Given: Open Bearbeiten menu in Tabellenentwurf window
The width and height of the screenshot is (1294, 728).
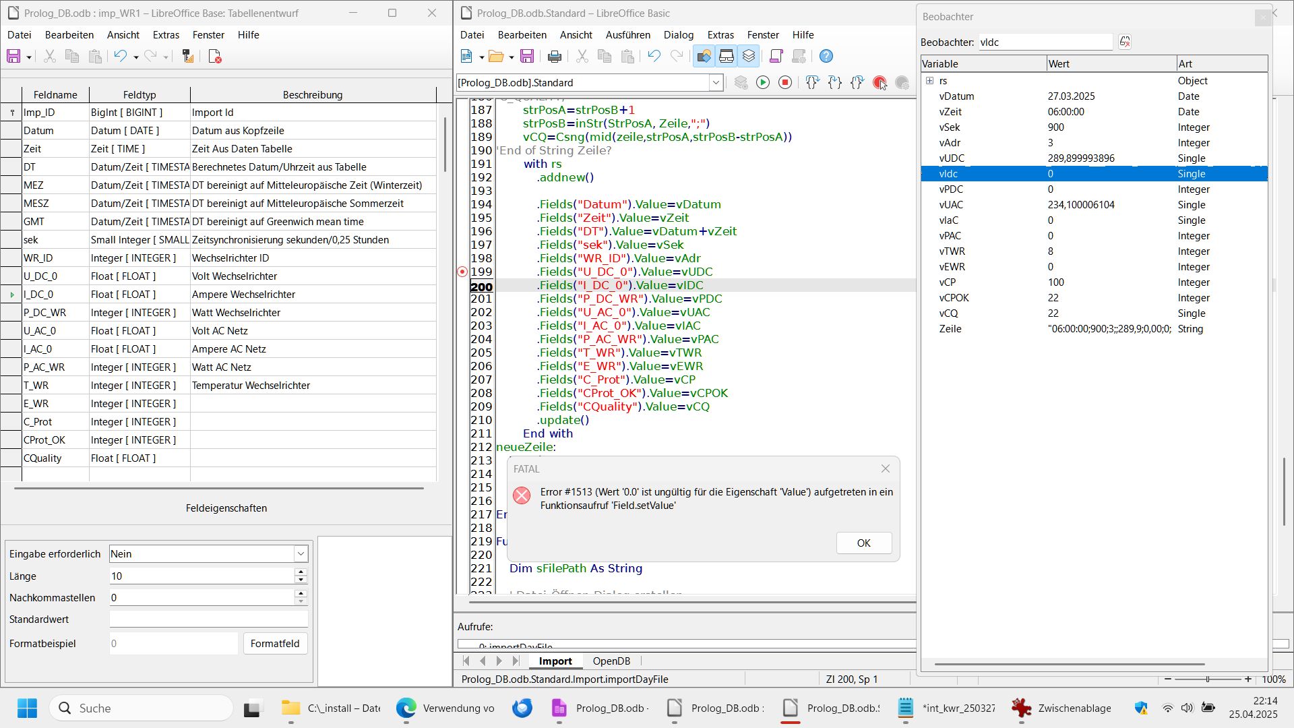Looking at the screenshot, I should [x=69, y=35].
